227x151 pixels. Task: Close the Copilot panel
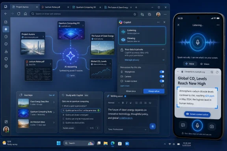coord(164,22)
